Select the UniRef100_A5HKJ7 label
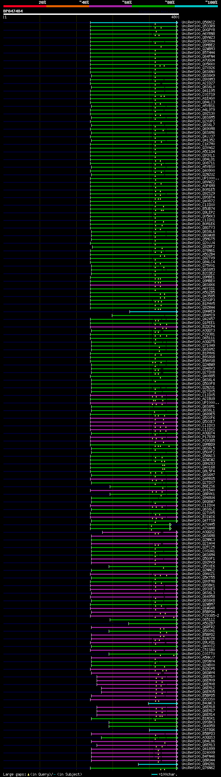The width and height of the screenshot is (221, 777). [x=198, y=657]
